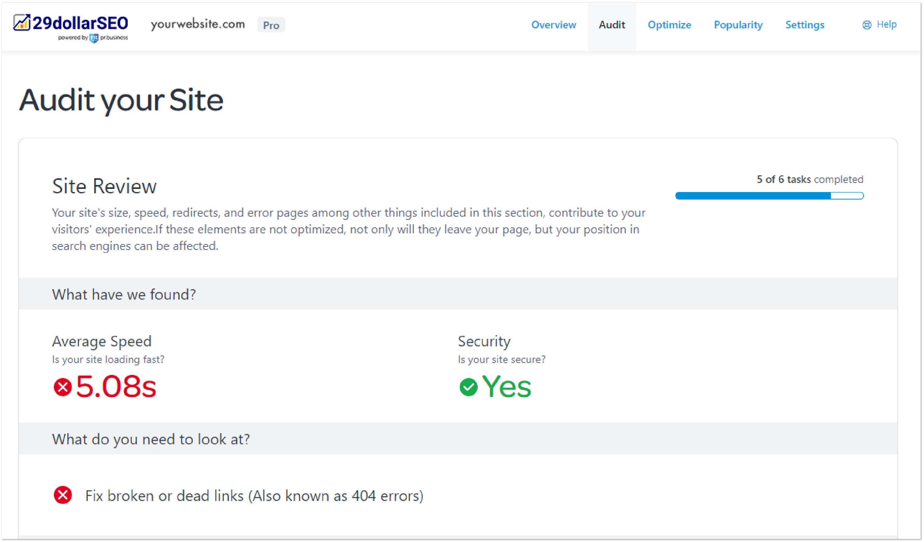This screenshot has width=924, height=542.
Task: Click the Site Review heading
Action: pyautogui.click(x=104, y=186)
